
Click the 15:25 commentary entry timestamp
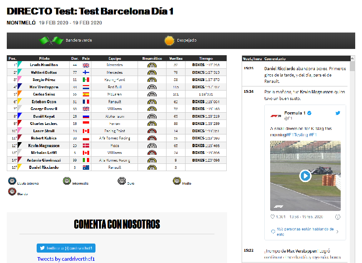pos(248,68)
